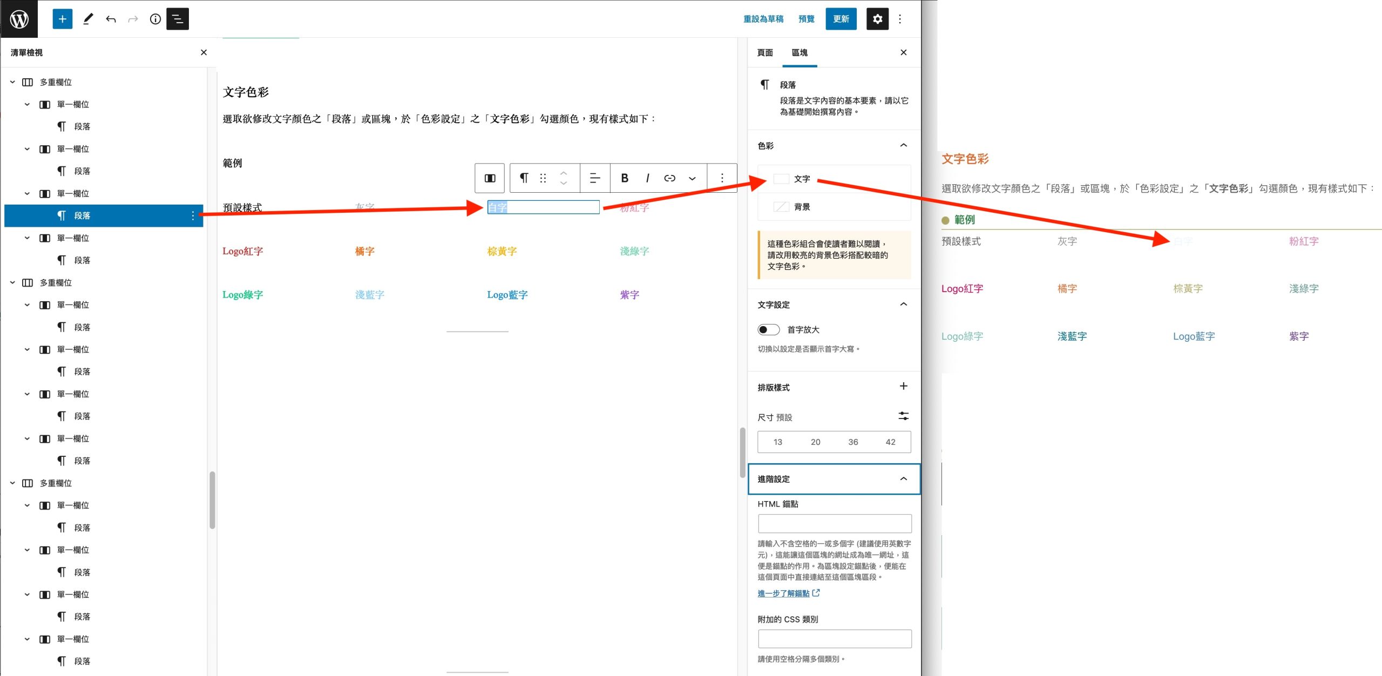Click the block drag handle icon
The height and width of the screenshot is (676, 1382).
[543, 178]
